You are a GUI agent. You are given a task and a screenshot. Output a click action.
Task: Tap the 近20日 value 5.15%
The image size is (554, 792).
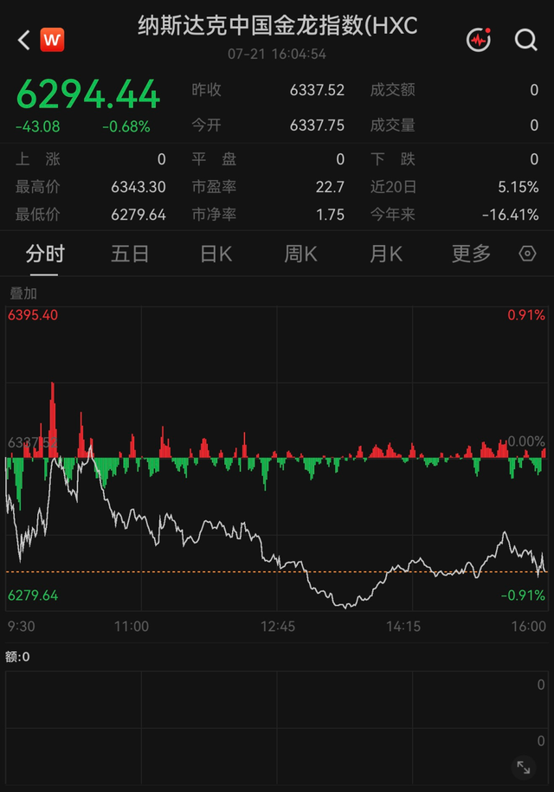click(x=519, y=187)
